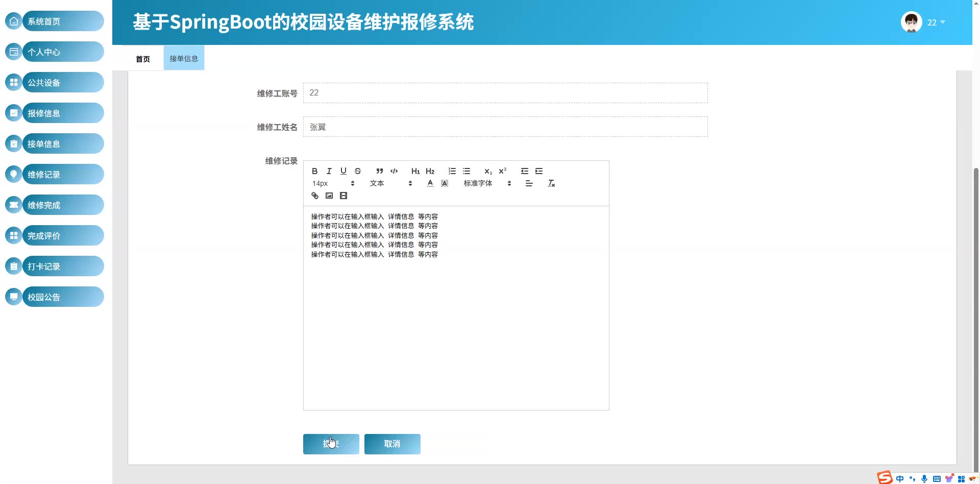Insert a video into the editor
Image resolution: width=980 pixels, height=484 pixels.
344,196
